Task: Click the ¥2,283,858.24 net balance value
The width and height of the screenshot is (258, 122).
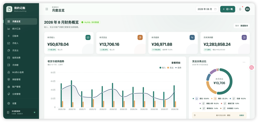Action: click(x=217, y=44)
